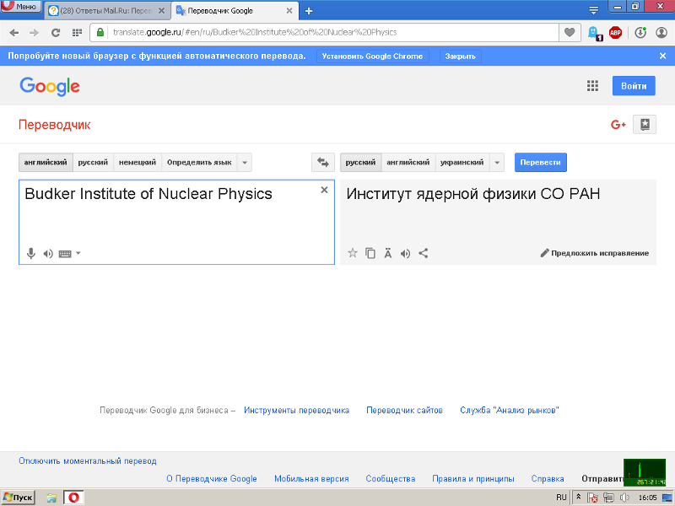This screenshot has height=506, width=675.
Task: Click the microphone voice input icon
Action: tap(31, 254)
